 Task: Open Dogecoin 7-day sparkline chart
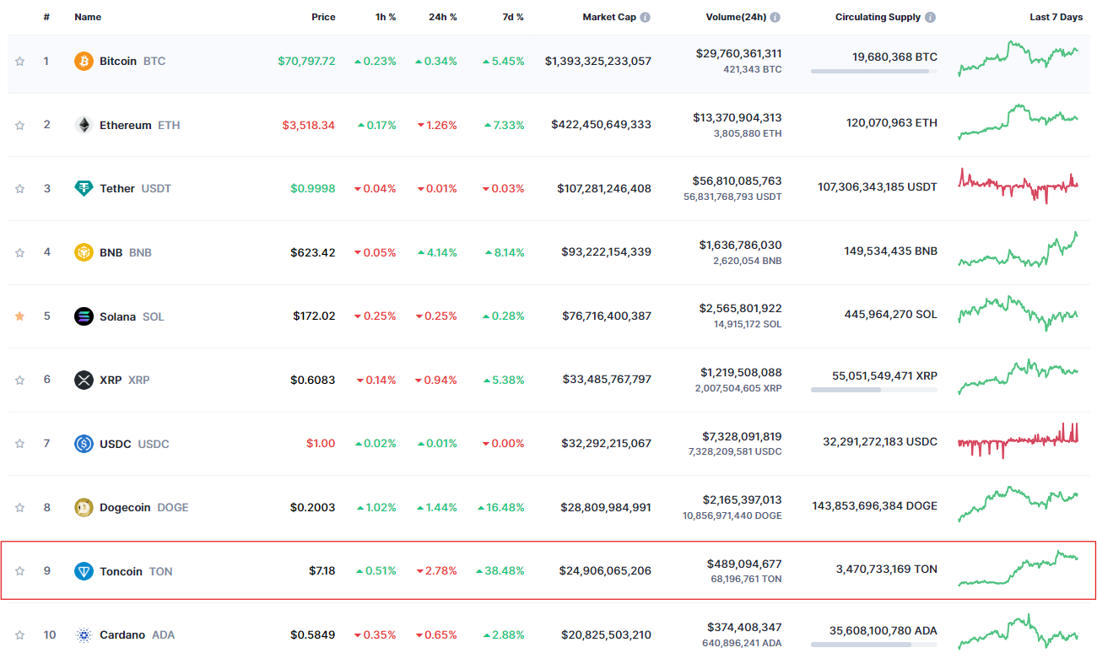coord(1018,505)
